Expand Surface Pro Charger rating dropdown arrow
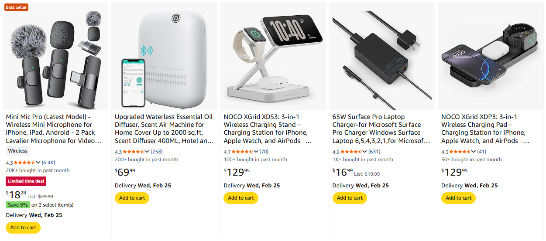 (365, 152)
